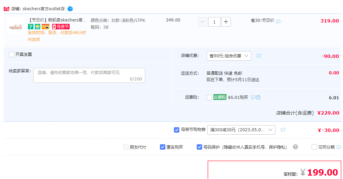Image resolution: width=343 pixels, height=179 pixels.
Task: Enable the 运费险 purchase checkbox
Action: tap(209, 98)
